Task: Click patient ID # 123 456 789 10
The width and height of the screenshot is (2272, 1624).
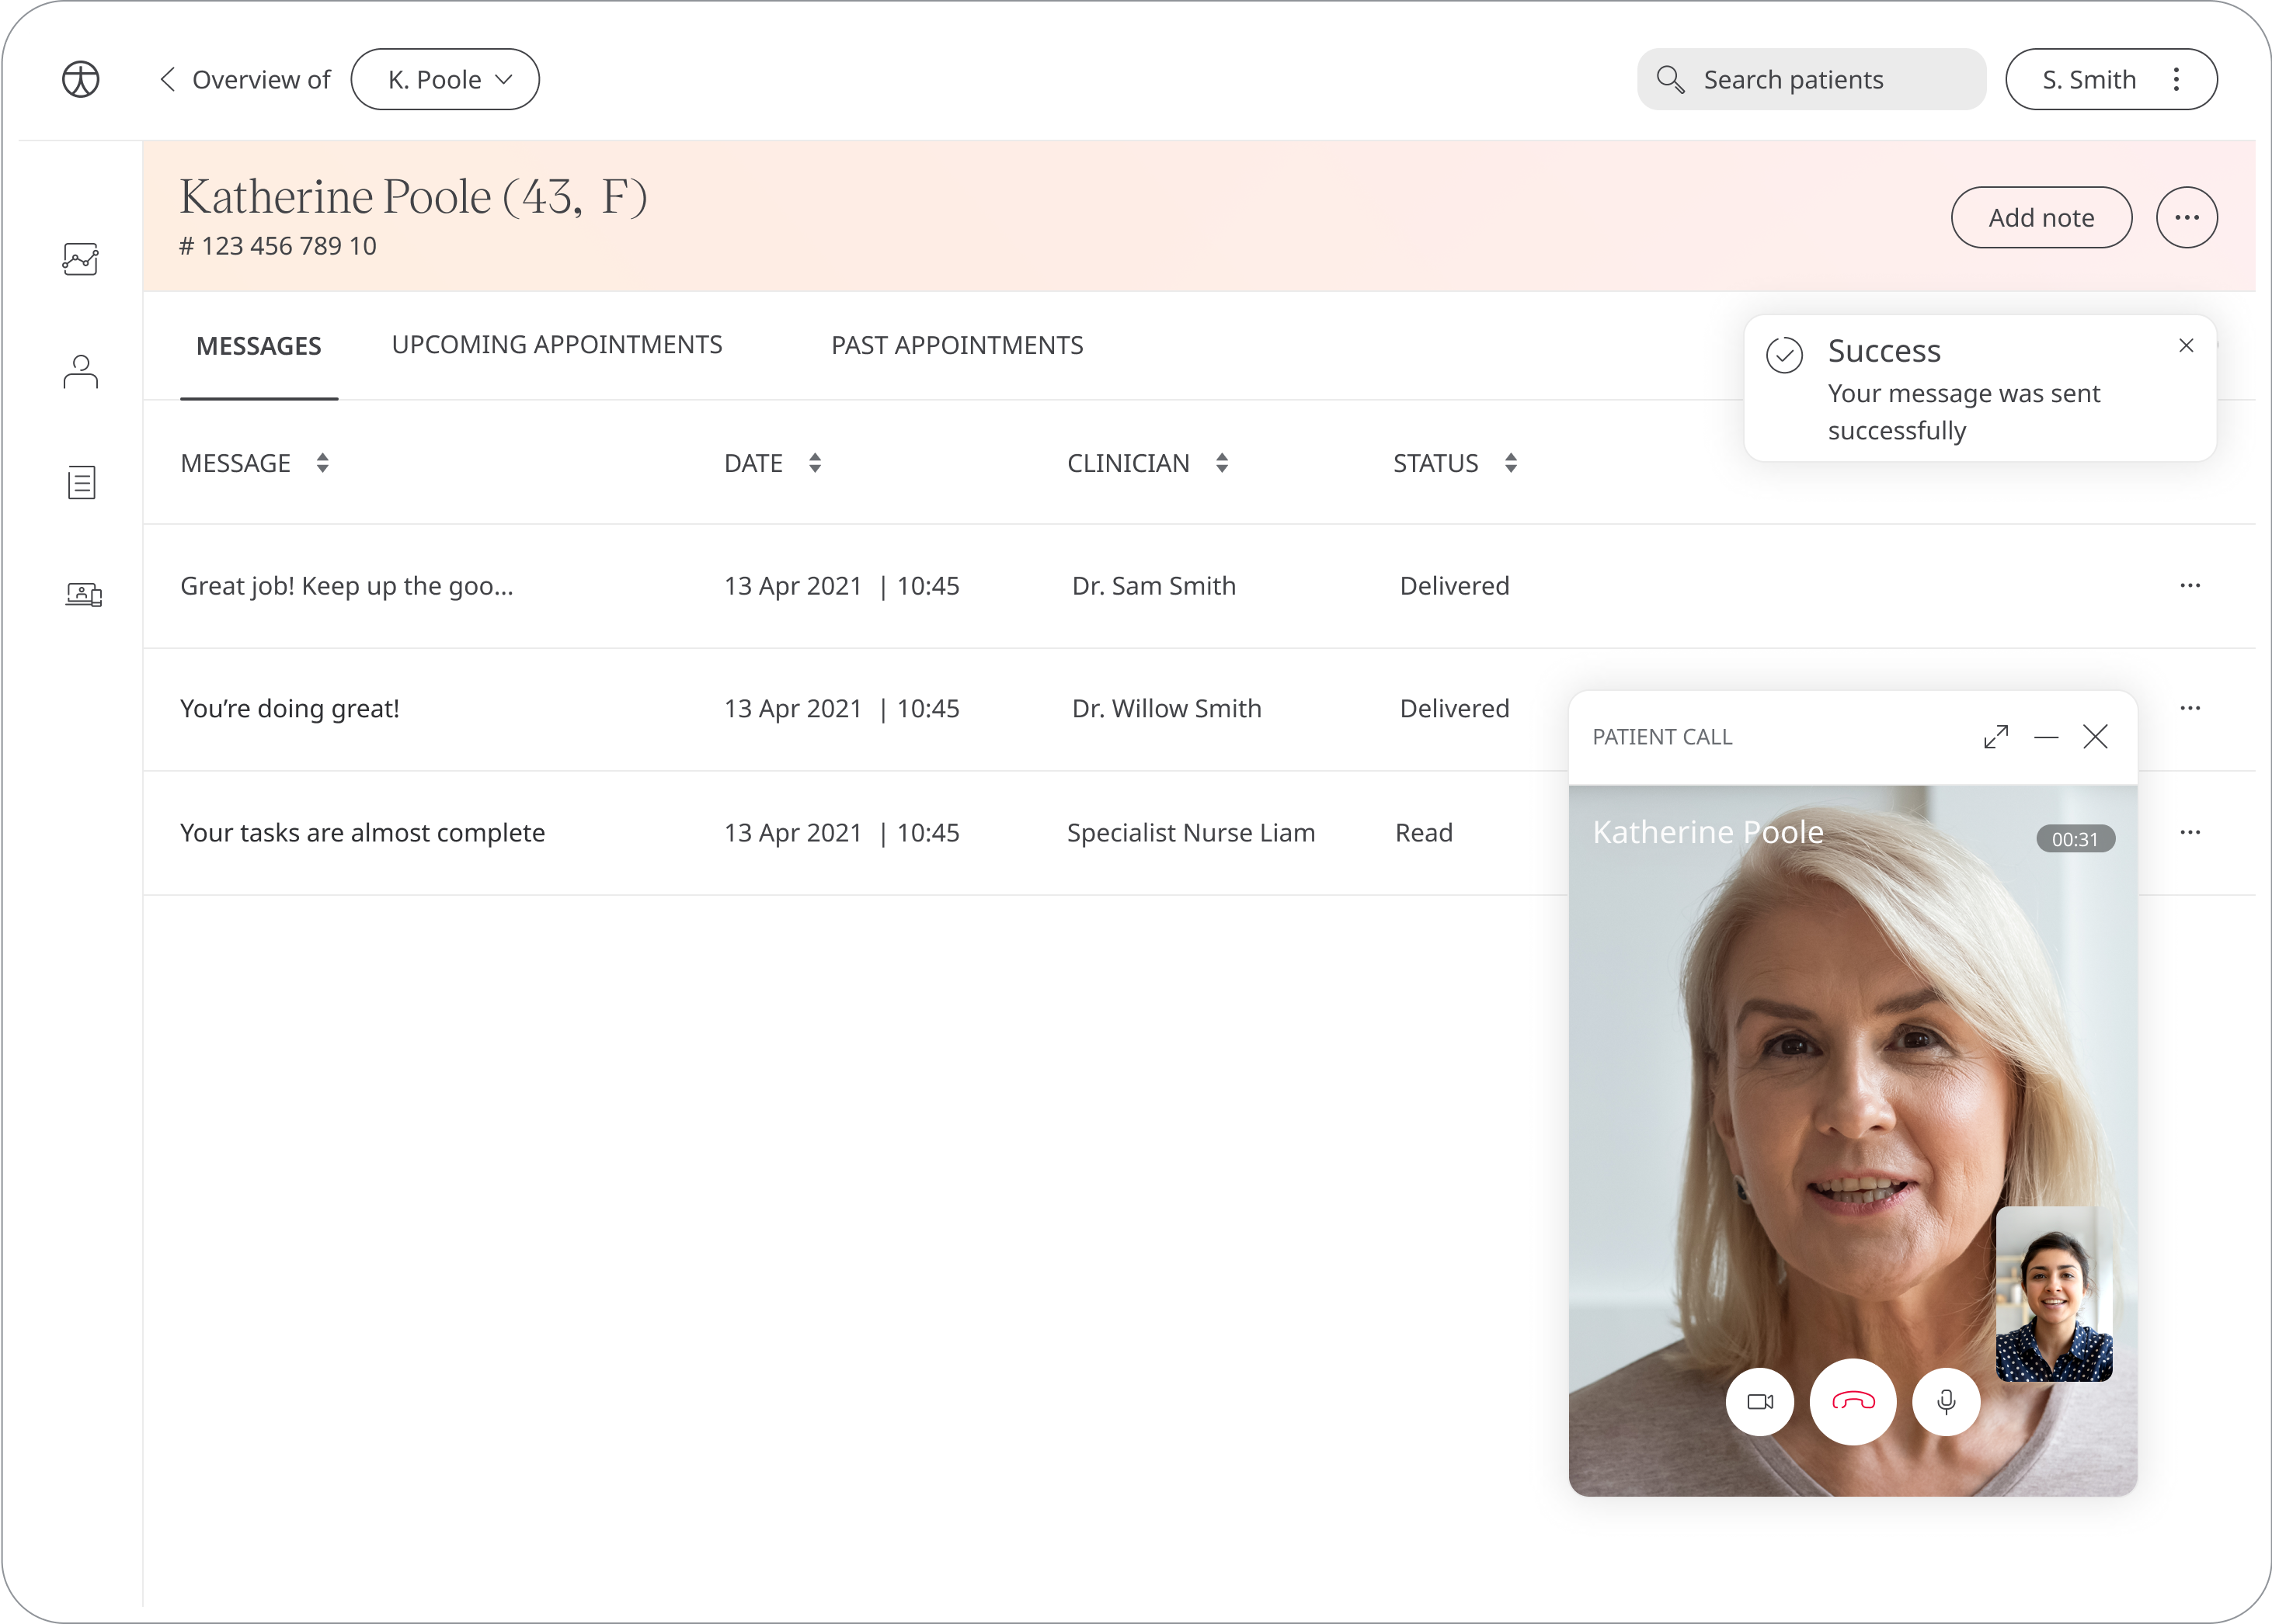Action: tap(278, 246)
